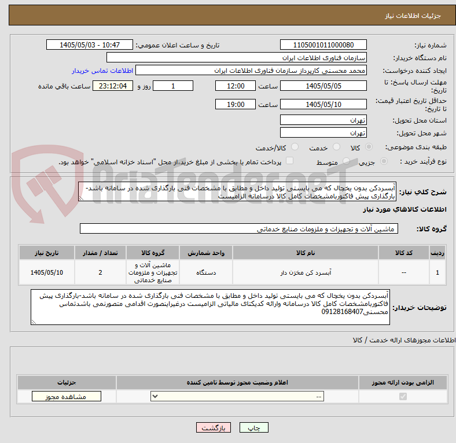The height and width of the screenshot is (443, 456).
Task: Click the buyer organization name field
Action: coord(237,58)
